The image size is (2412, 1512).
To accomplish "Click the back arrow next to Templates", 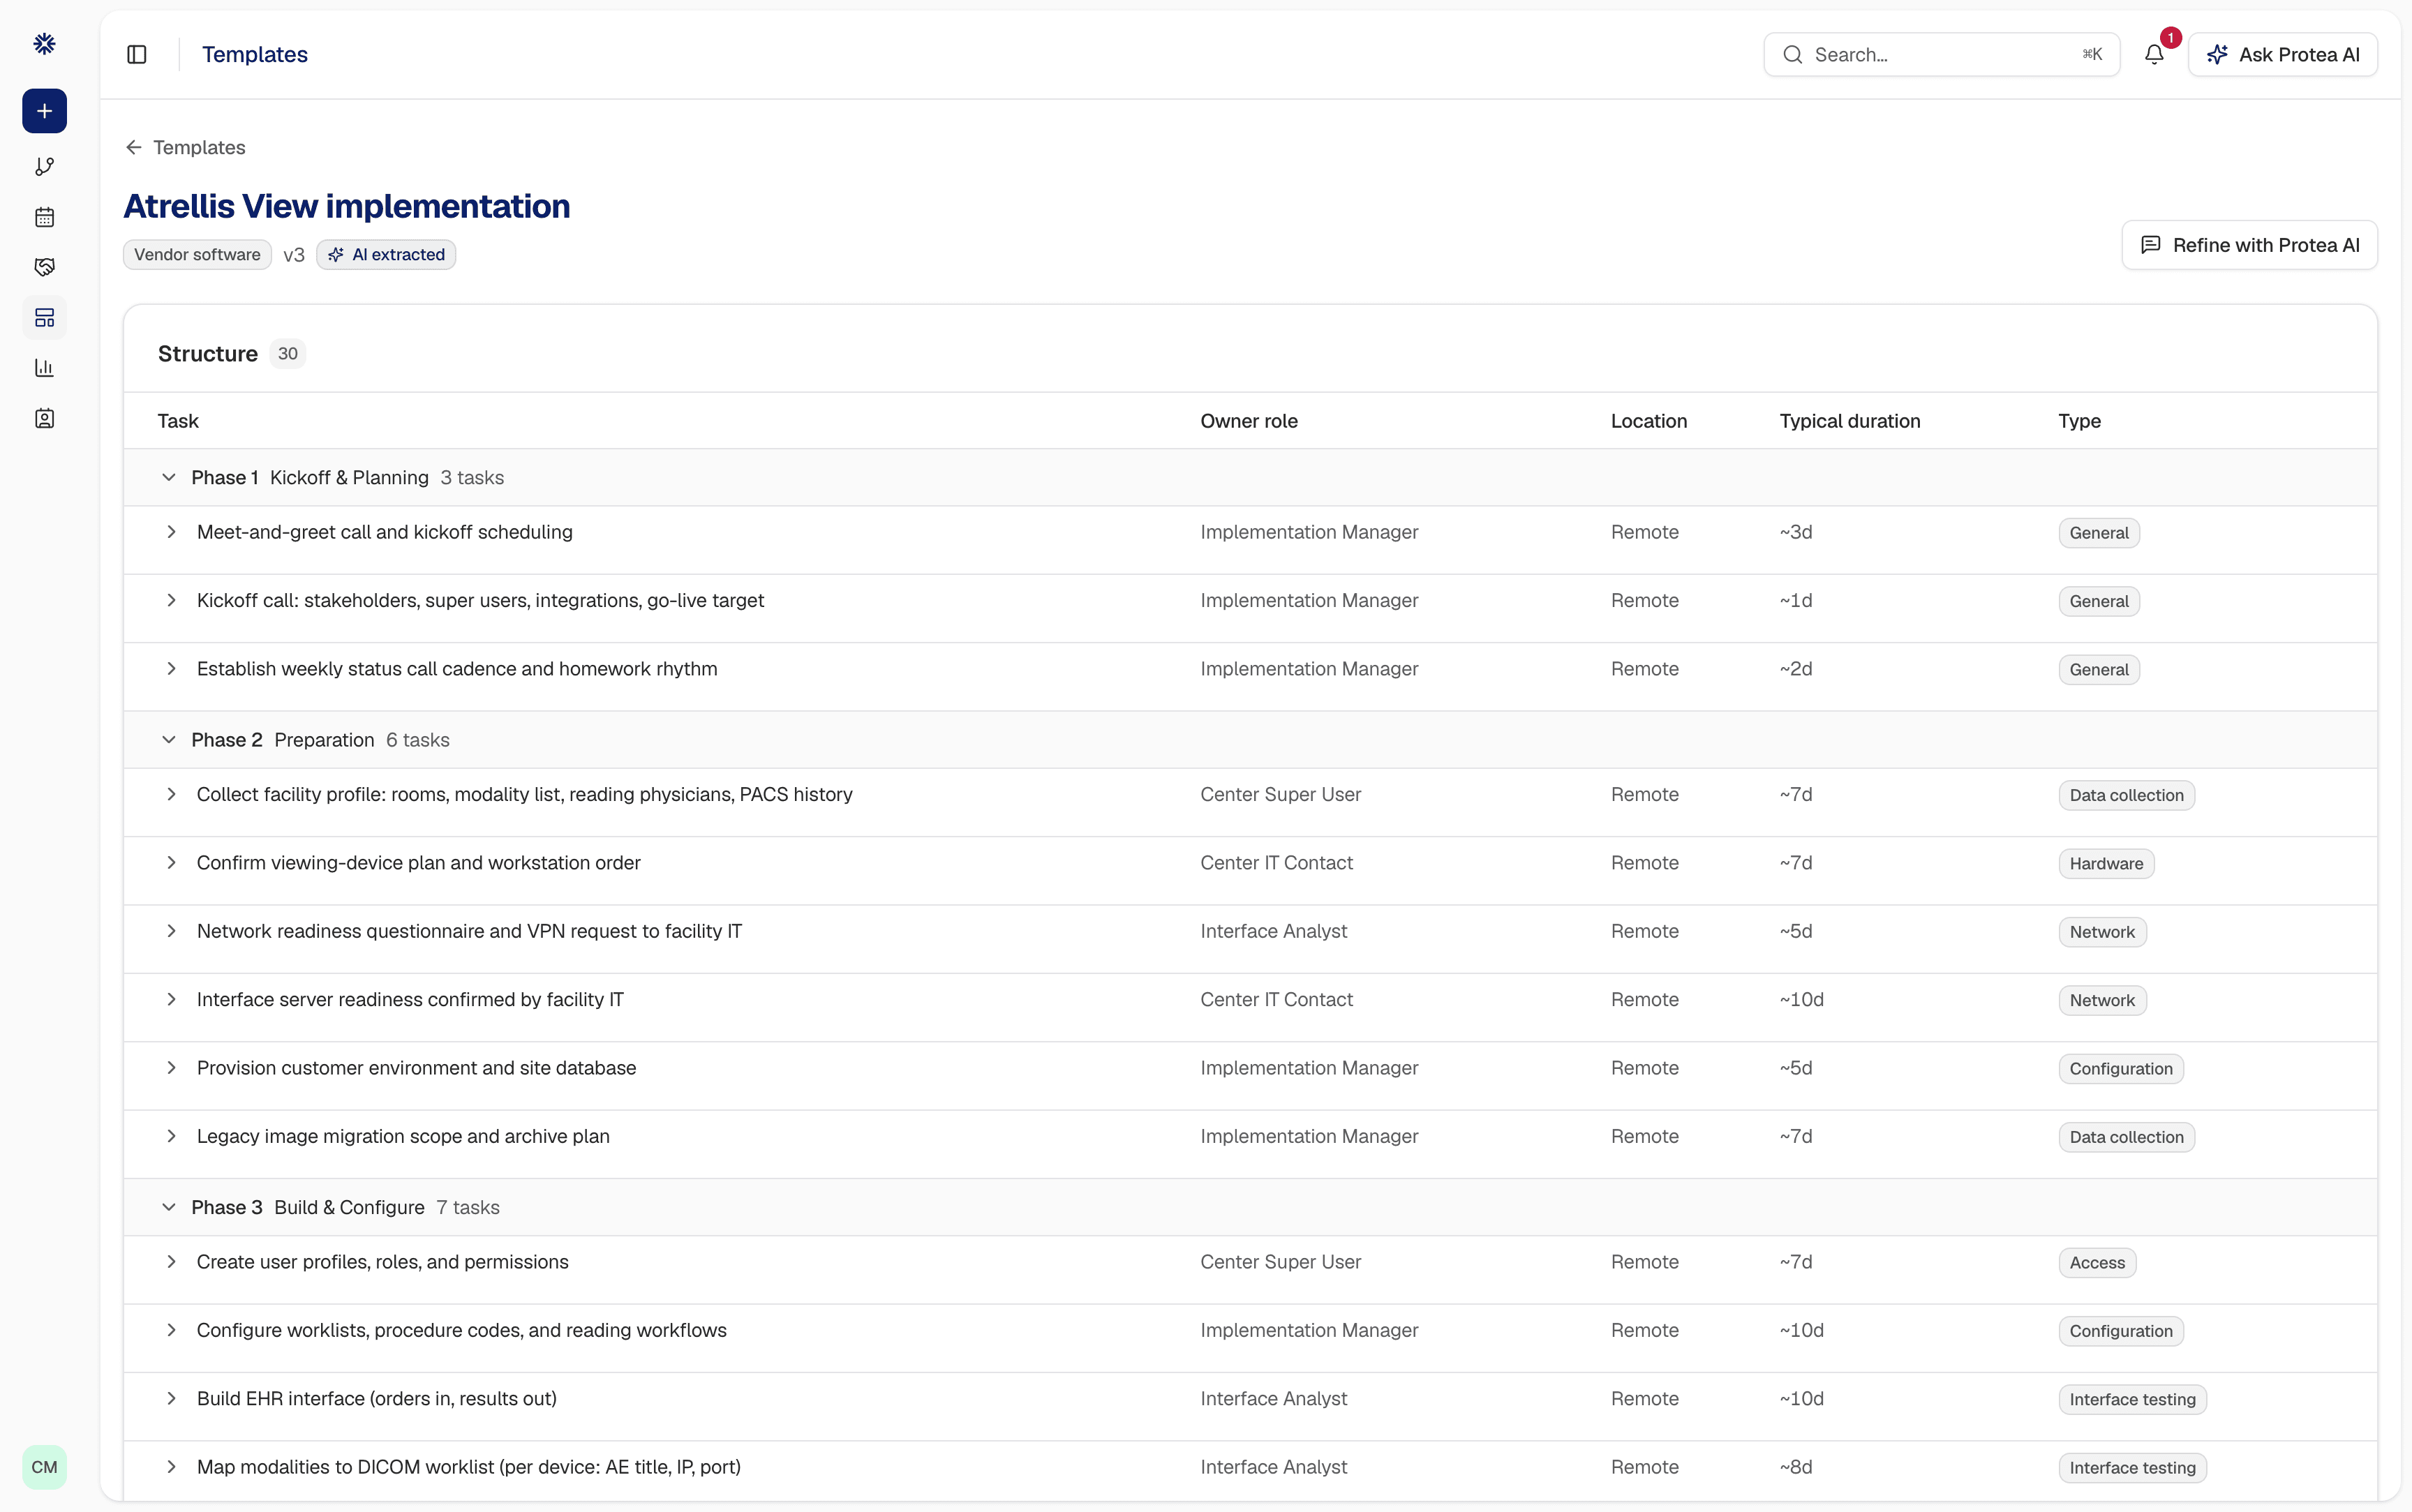I will coord(134,147).
